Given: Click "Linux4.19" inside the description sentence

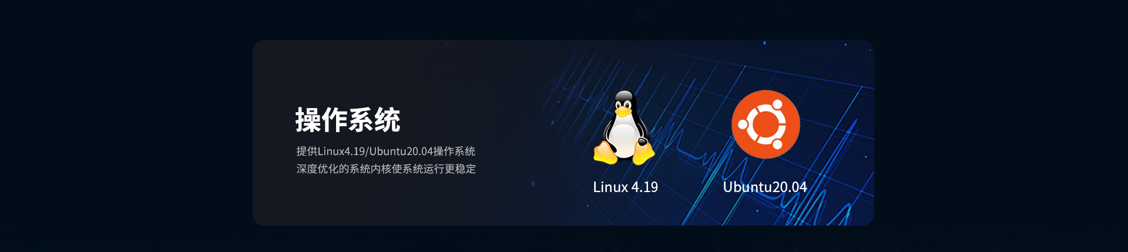Looking at the screenshot, I should coord(341,152).
